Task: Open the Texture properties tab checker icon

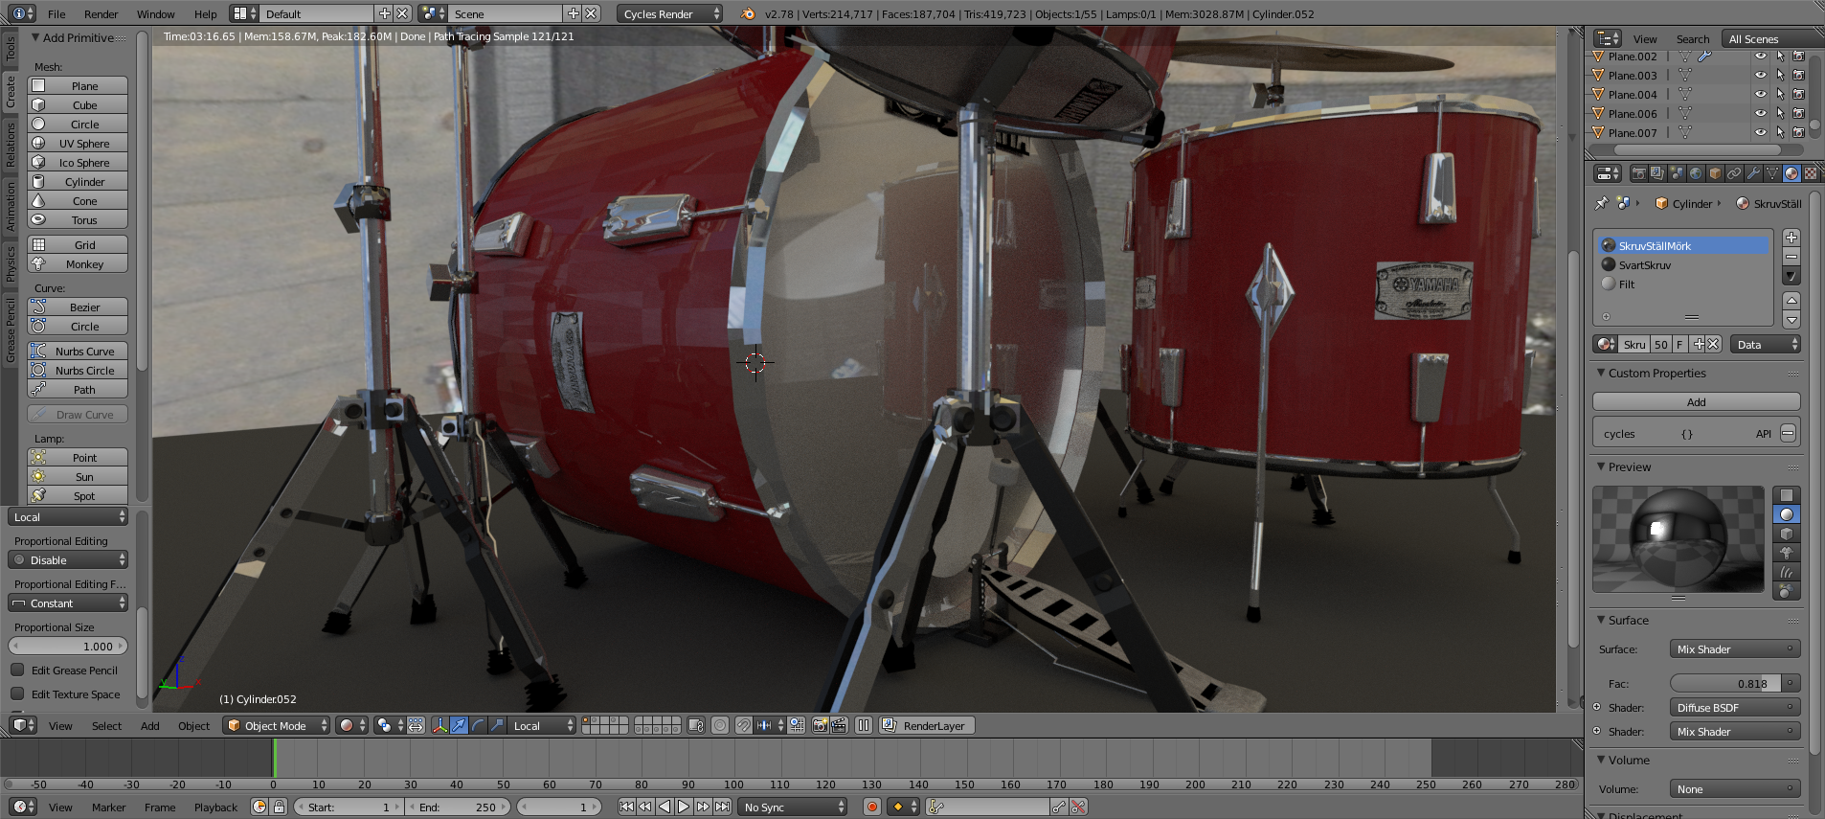Action: pos(1811,173)
